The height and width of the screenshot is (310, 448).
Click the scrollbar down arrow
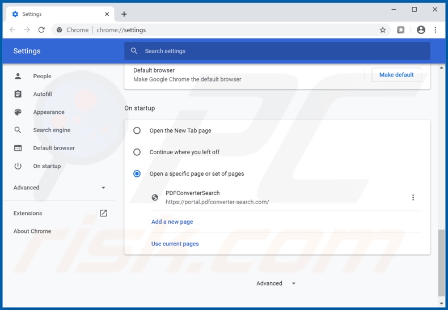pyautogui.click(x=441, y=304)
